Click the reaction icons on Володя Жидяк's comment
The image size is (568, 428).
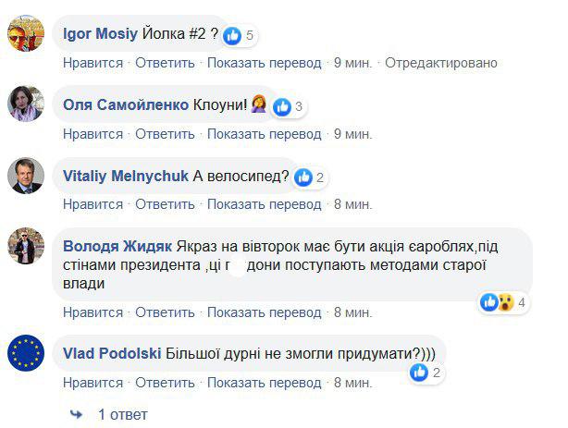498,302
